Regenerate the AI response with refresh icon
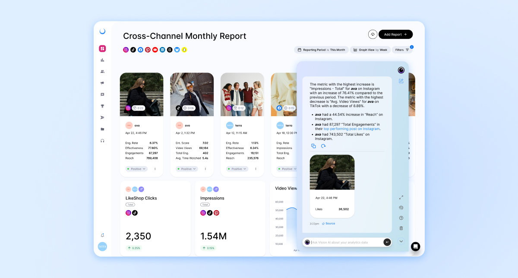 tap(323, 146)
